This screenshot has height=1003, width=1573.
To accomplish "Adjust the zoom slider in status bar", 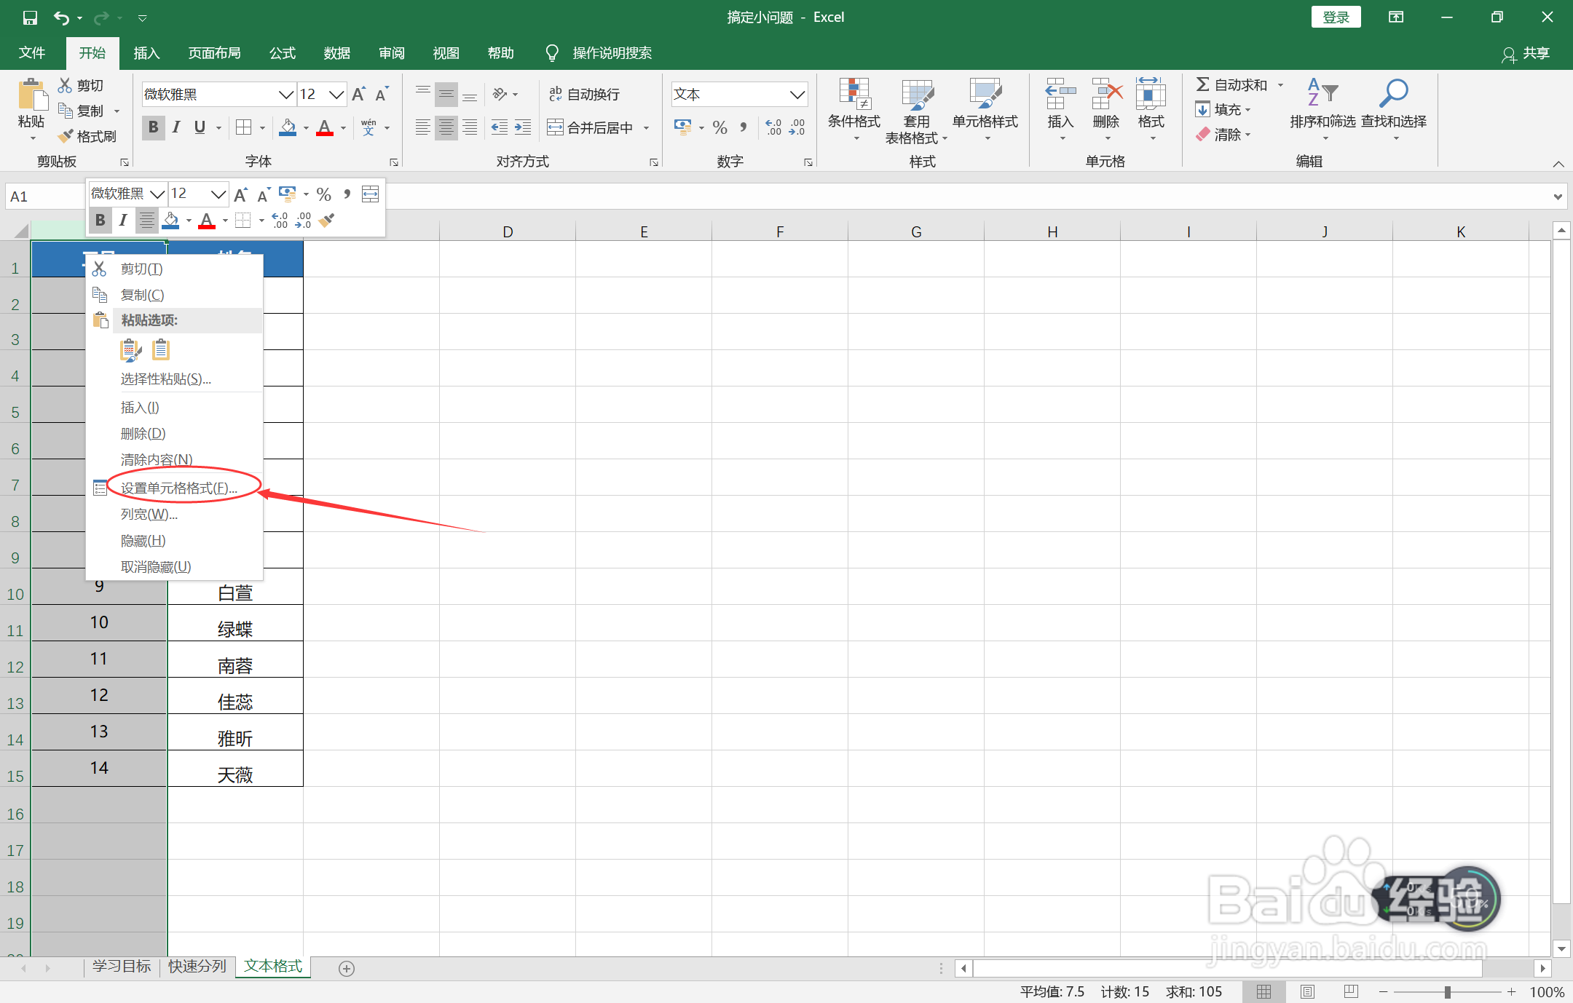I will (1447, 991).
